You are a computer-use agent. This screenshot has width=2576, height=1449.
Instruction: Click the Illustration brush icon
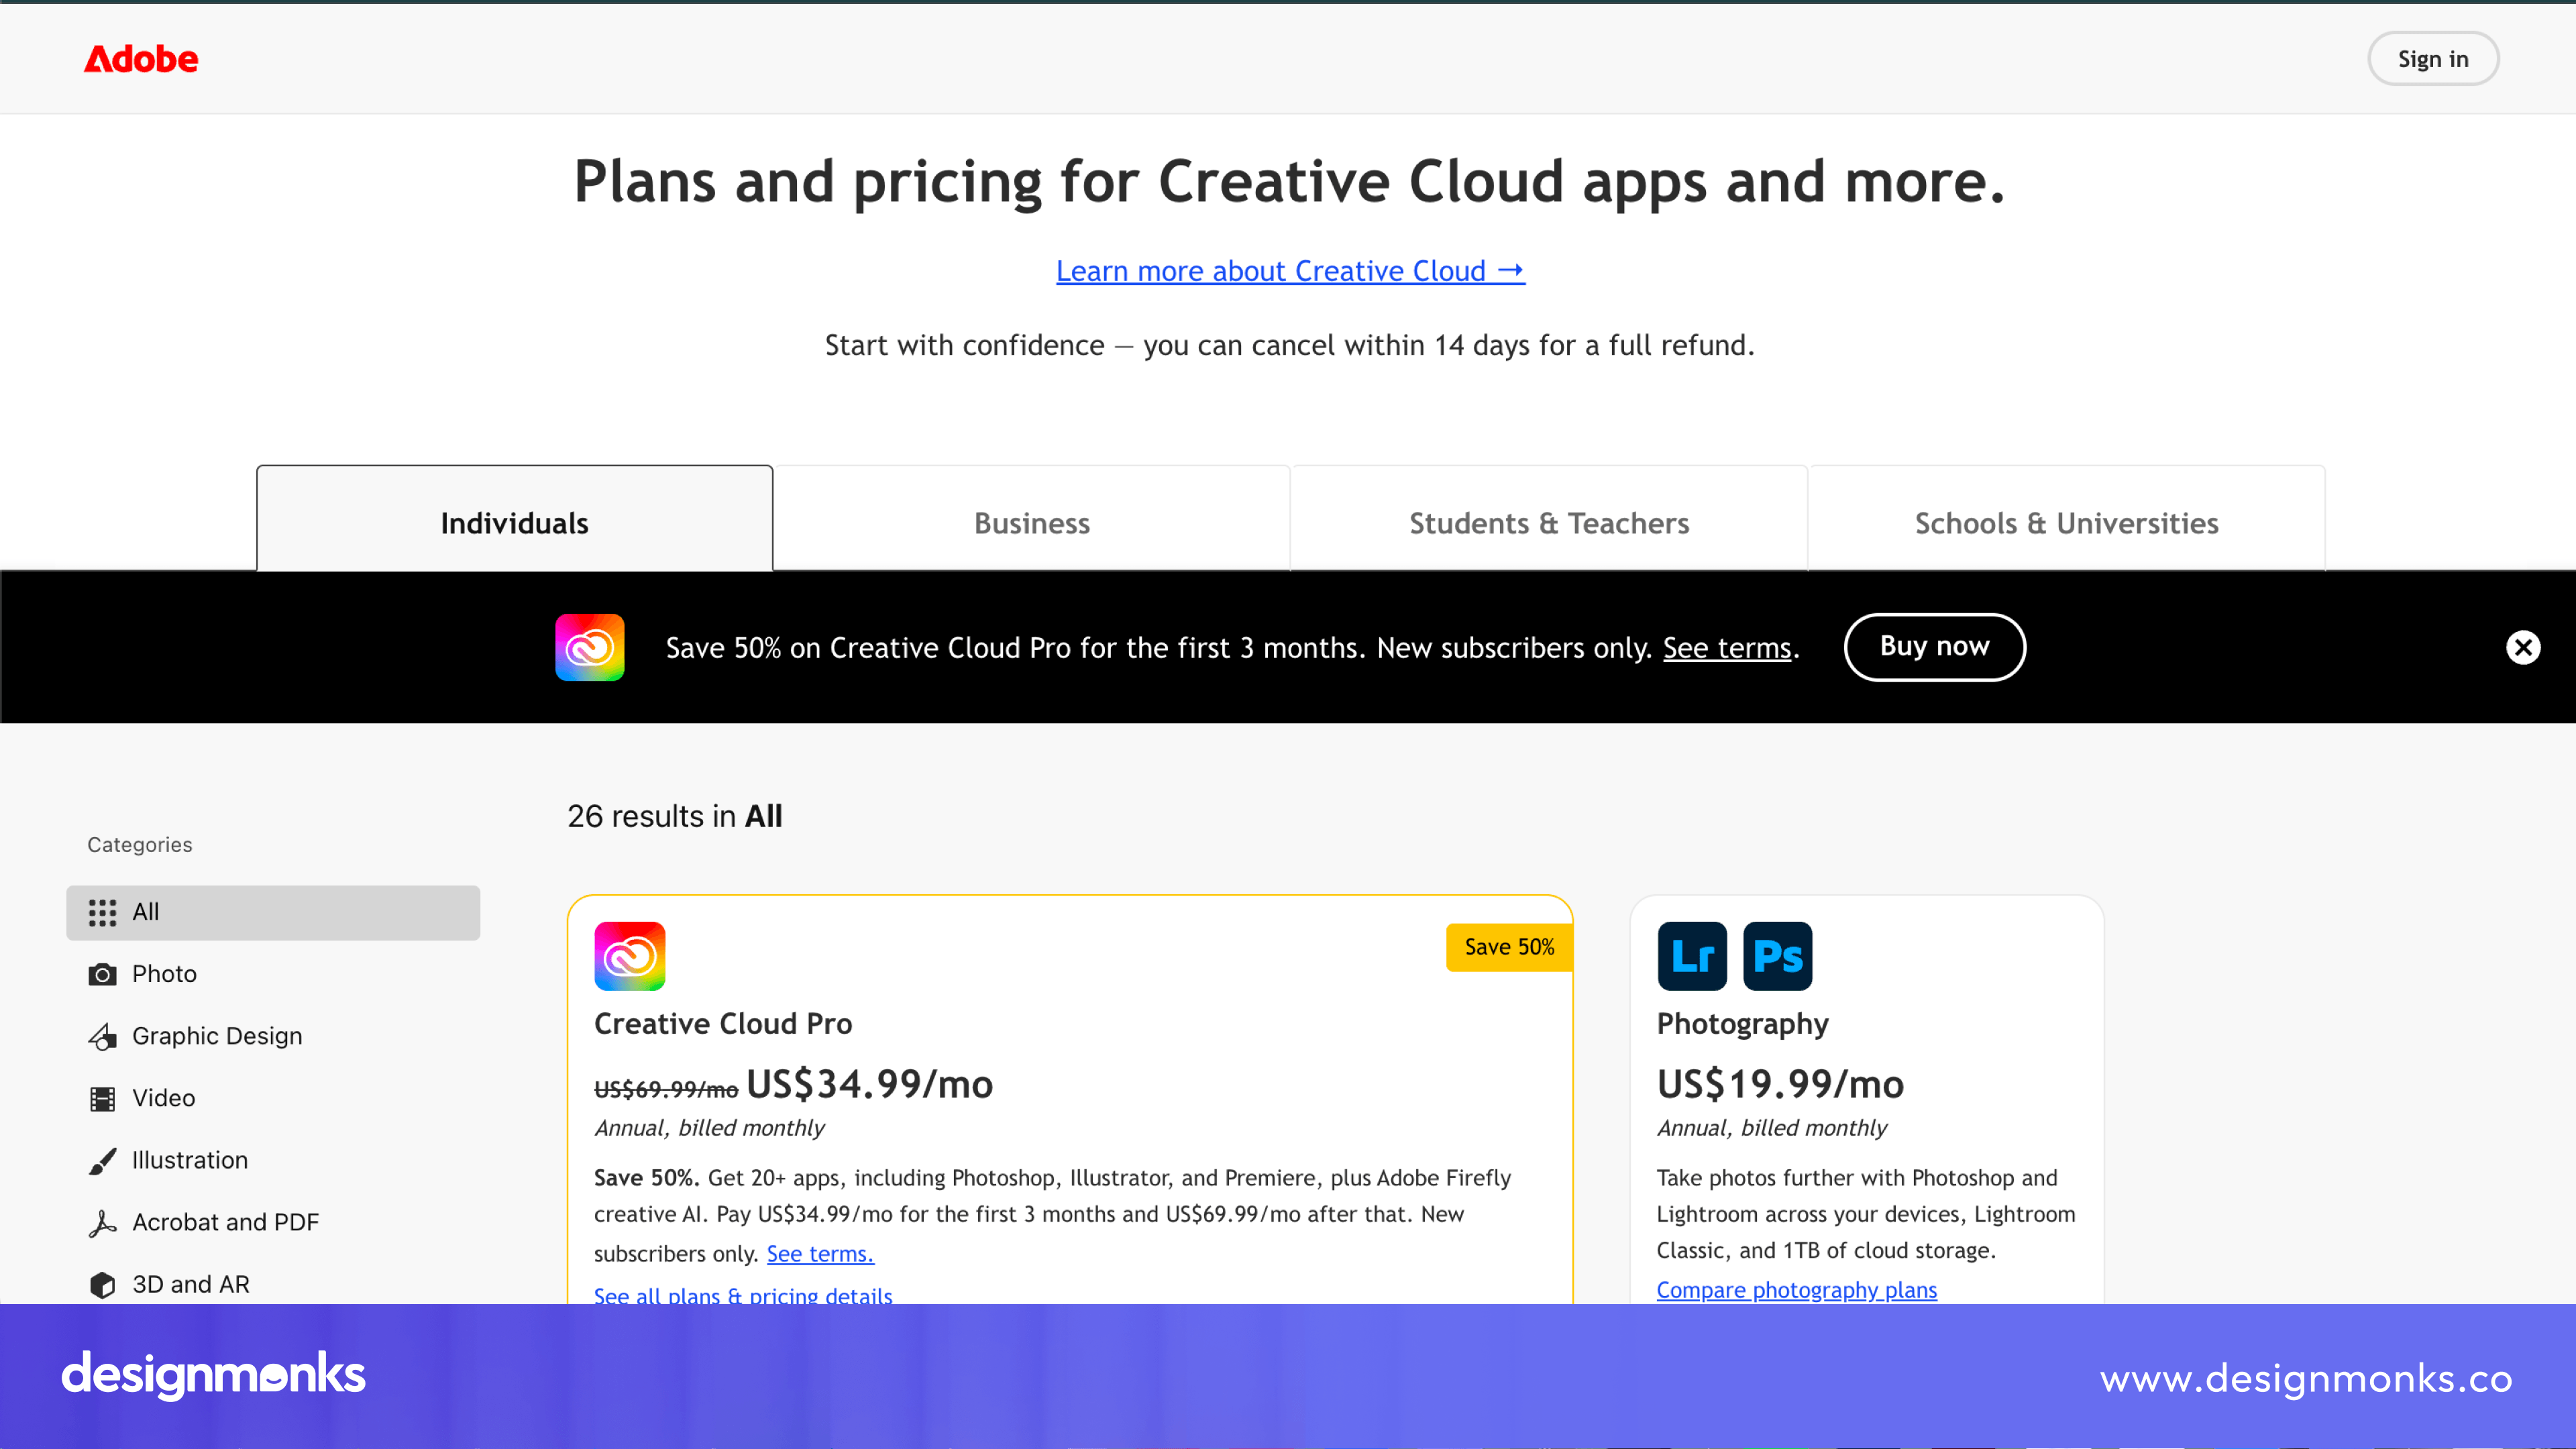coord(102,1161)
